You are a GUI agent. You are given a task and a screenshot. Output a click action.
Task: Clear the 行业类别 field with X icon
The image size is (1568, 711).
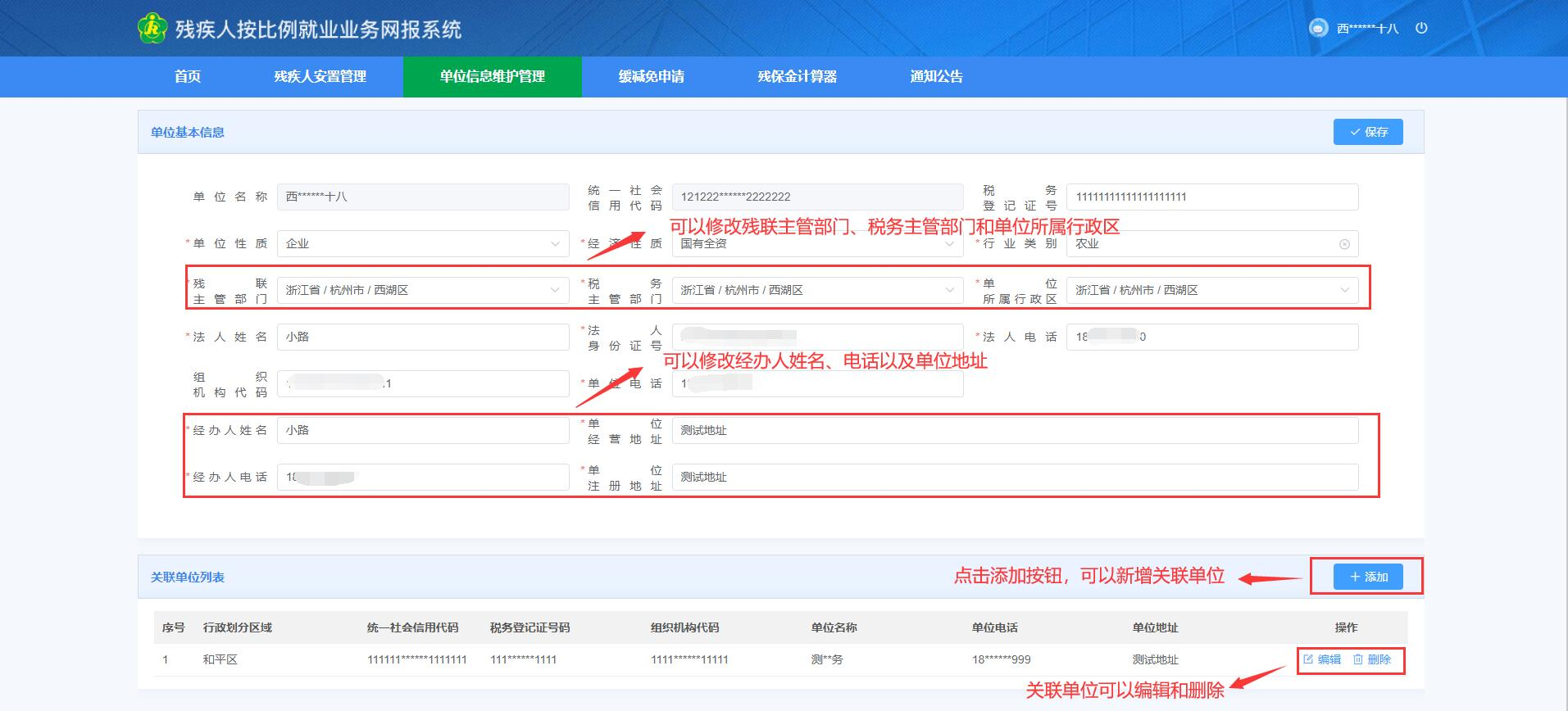(1344, 244)
